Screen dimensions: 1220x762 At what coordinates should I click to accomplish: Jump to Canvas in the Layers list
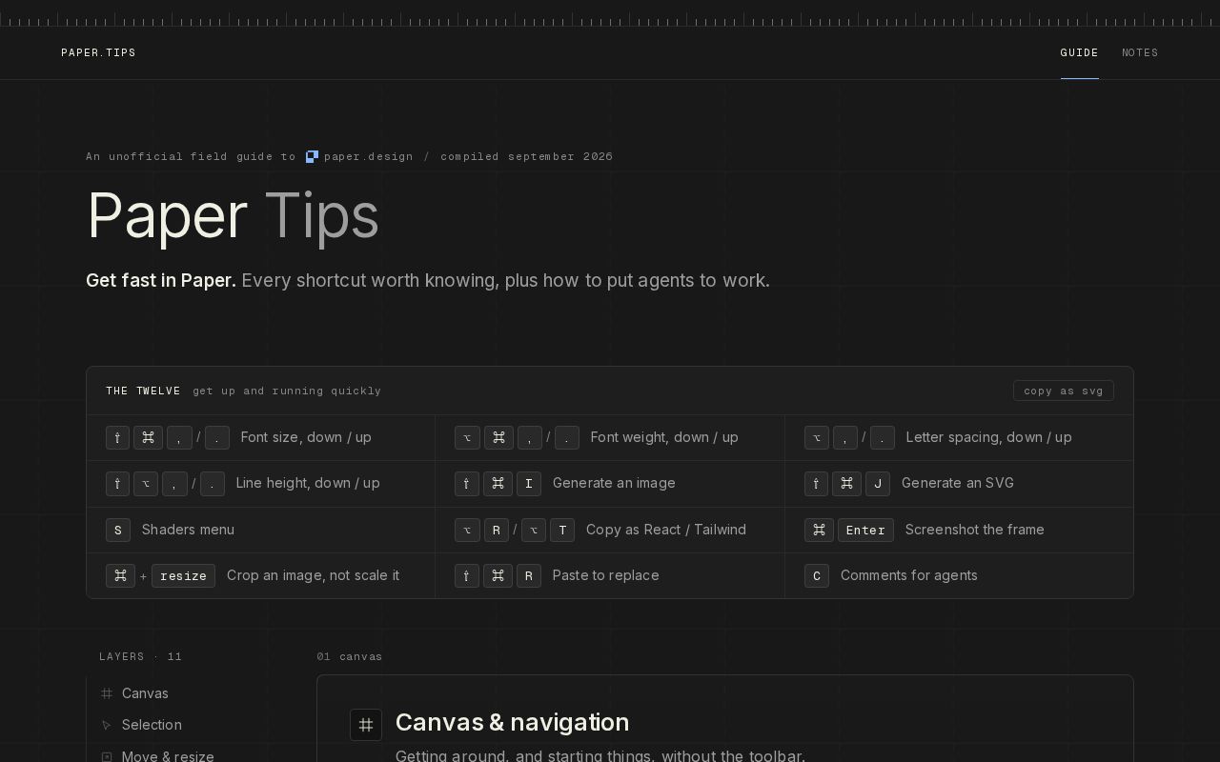[x=145, y=693]
